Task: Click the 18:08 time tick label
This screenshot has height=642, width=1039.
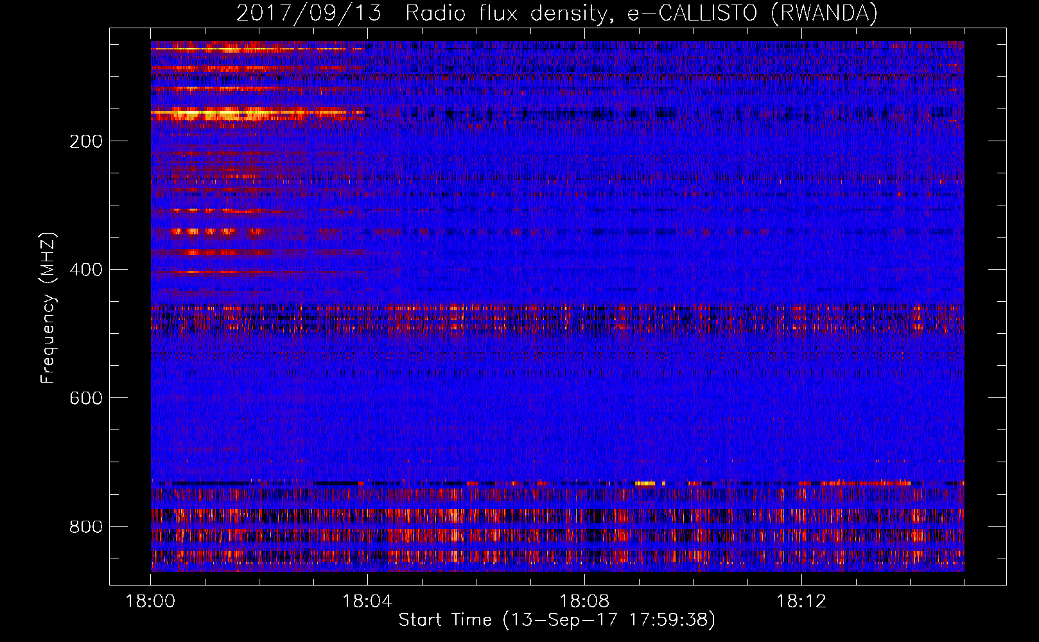Action: pos(584,602)
